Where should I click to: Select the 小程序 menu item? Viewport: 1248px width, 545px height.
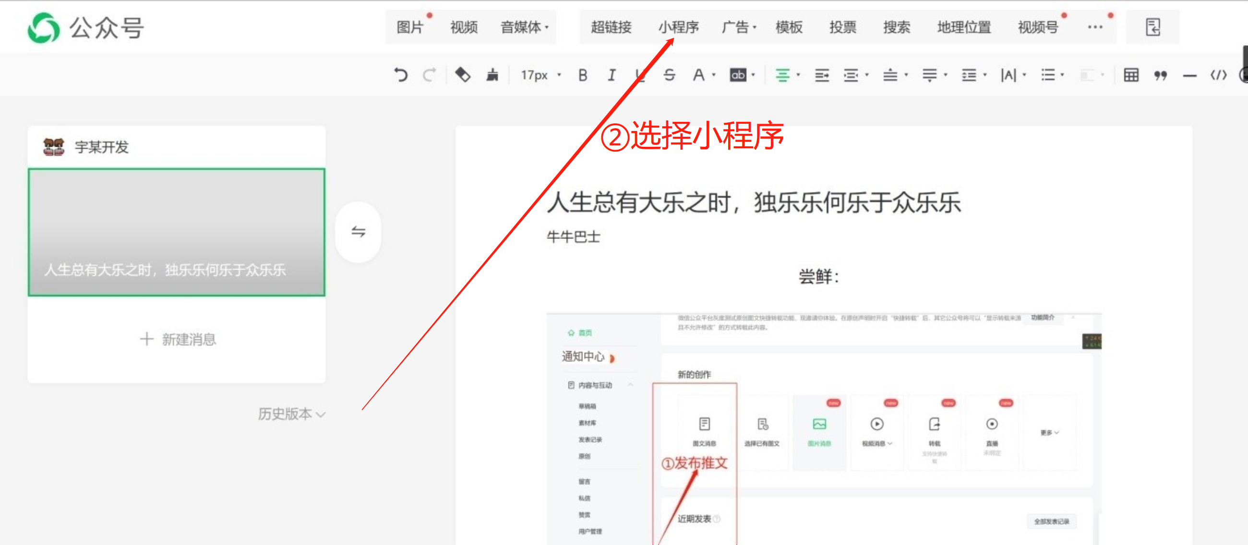tap(678, 27)
